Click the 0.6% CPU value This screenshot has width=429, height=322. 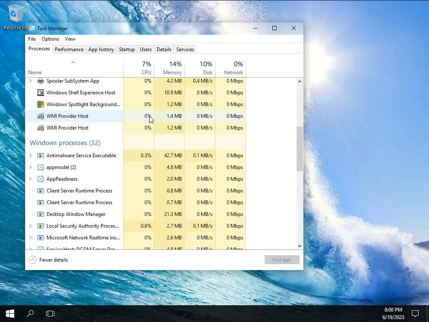pyautogui.click(x=146, y=226)
